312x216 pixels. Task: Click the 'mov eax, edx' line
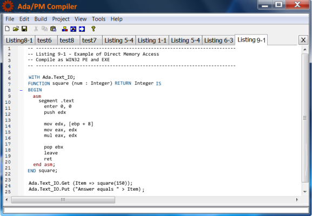coord(61,130)
